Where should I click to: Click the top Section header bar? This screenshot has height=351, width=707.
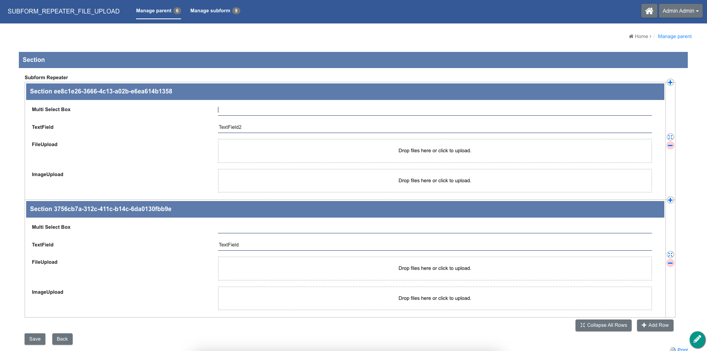353,60
